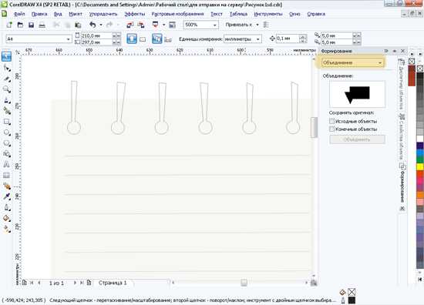The height and width of the screenshot is (305, 424).
Task: Open the Эффекты menu
Action: click(135, 14)
